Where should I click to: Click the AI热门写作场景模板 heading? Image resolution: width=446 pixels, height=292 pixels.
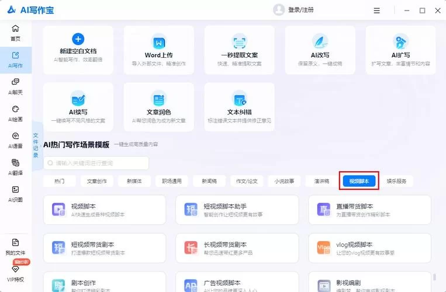[x=76, y=145]
